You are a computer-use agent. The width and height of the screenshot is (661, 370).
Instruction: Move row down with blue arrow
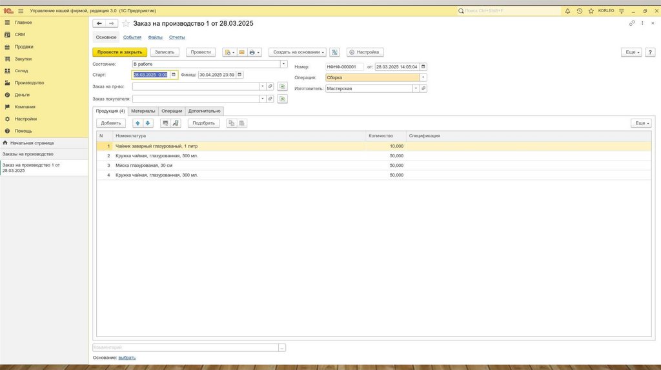pyautogui.click(x=148, y=123)
